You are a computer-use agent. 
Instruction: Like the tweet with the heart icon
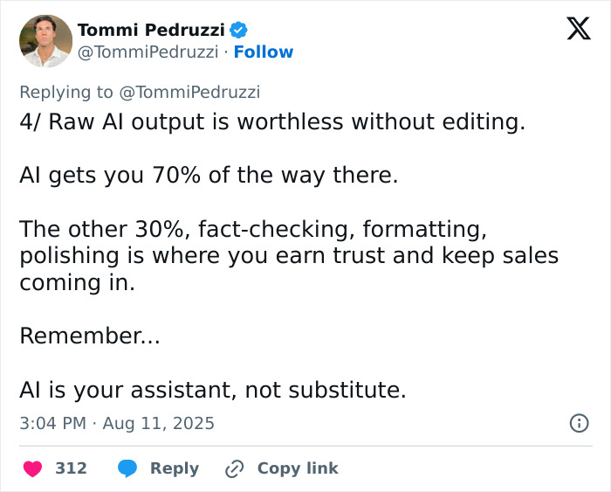tap(32, 468)
